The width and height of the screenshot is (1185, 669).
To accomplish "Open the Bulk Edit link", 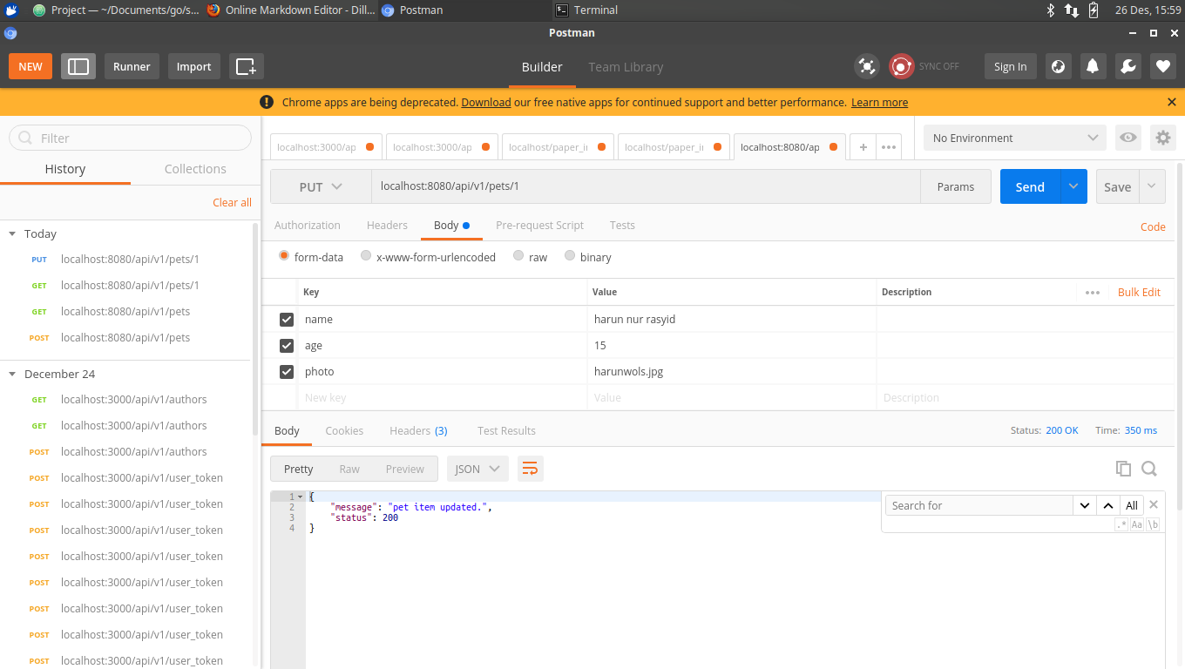I will pos(1139,293).
